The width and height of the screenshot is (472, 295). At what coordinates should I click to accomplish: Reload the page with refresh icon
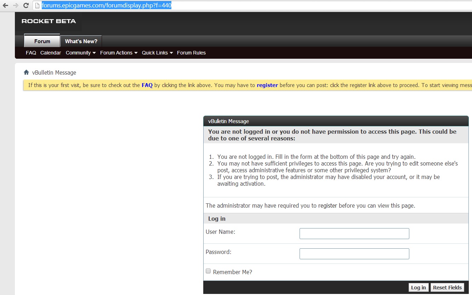(x=26, y=6)
